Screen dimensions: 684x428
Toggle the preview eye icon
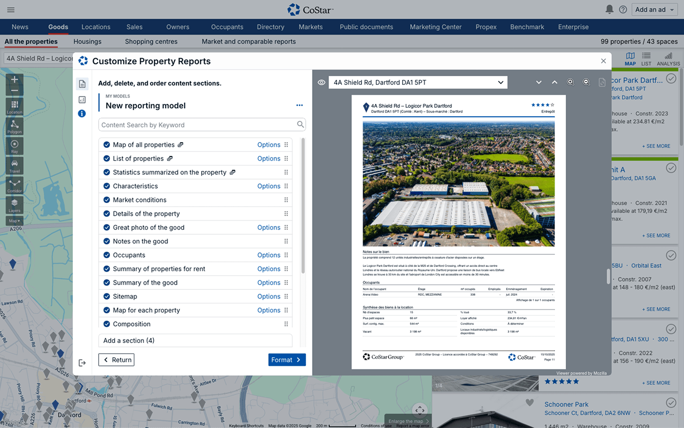(x=321, y=82)
